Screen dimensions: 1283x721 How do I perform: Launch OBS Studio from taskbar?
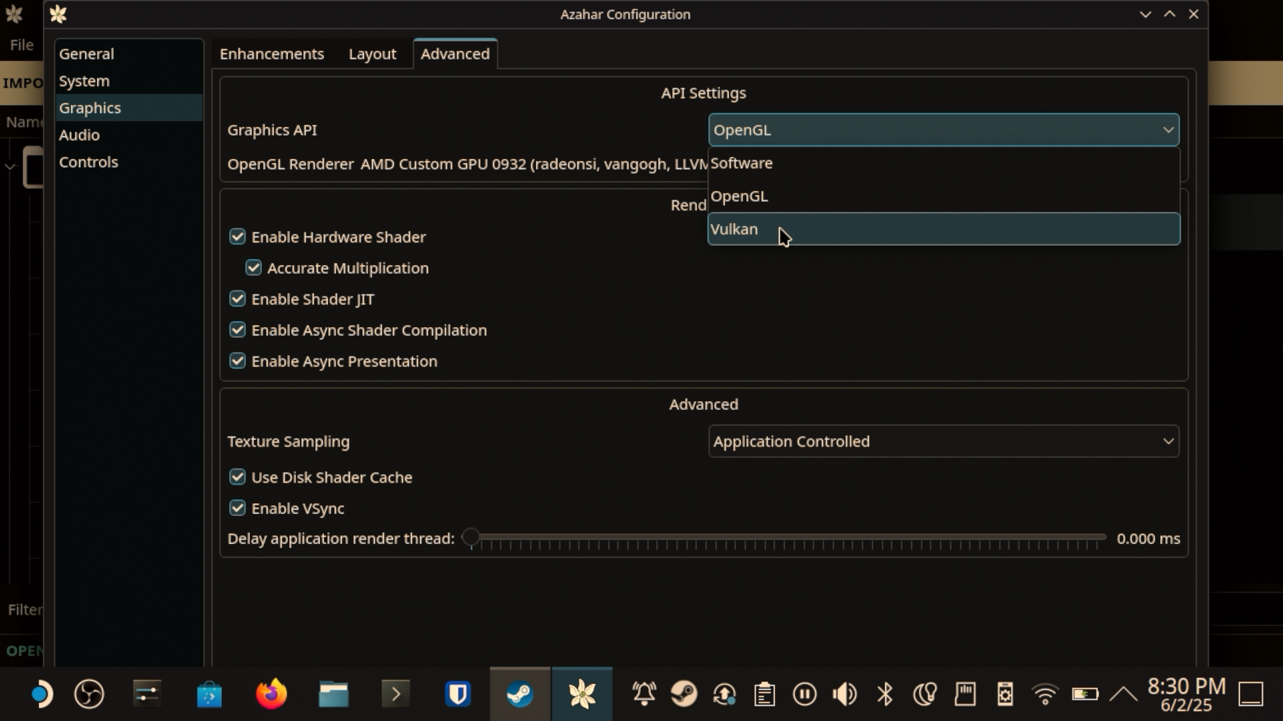89,694
